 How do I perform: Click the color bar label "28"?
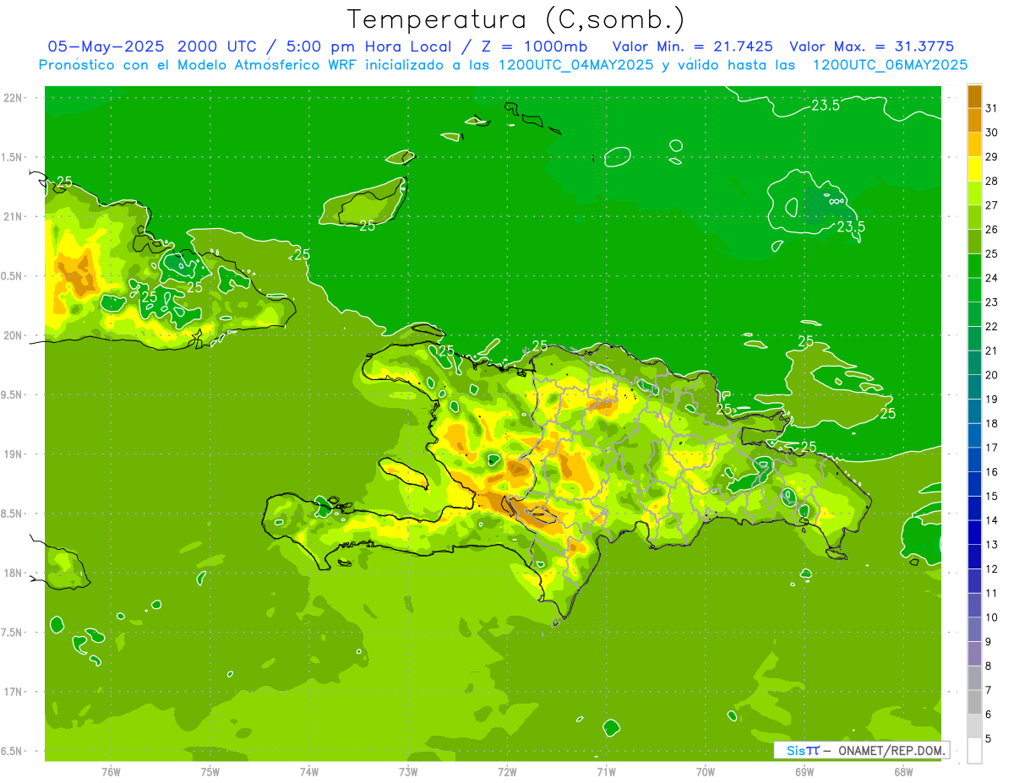(992, 181)
